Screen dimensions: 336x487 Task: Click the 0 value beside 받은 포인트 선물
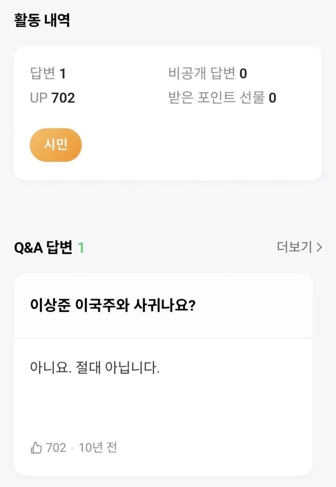[272, 98]
